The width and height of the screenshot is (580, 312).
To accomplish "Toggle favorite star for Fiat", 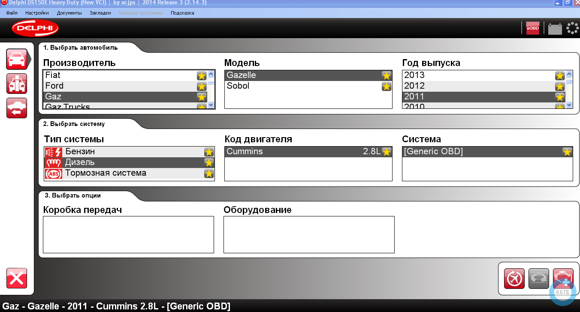I will pyautogui.click(x=202, y=75).
